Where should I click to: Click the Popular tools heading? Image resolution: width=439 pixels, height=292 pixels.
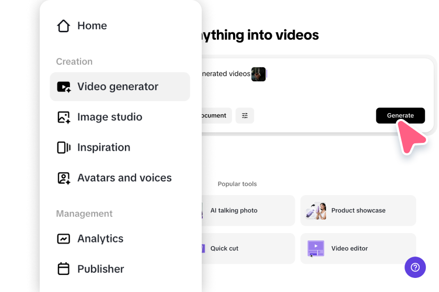tap(237, 184)
